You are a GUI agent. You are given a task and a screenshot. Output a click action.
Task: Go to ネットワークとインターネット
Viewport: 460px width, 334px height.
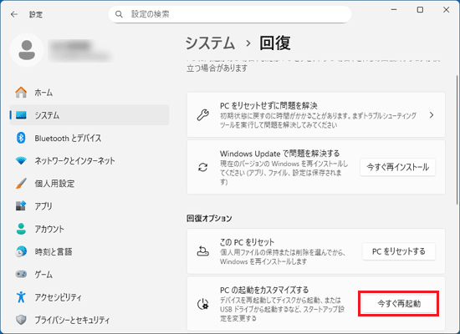pos(89,160)
